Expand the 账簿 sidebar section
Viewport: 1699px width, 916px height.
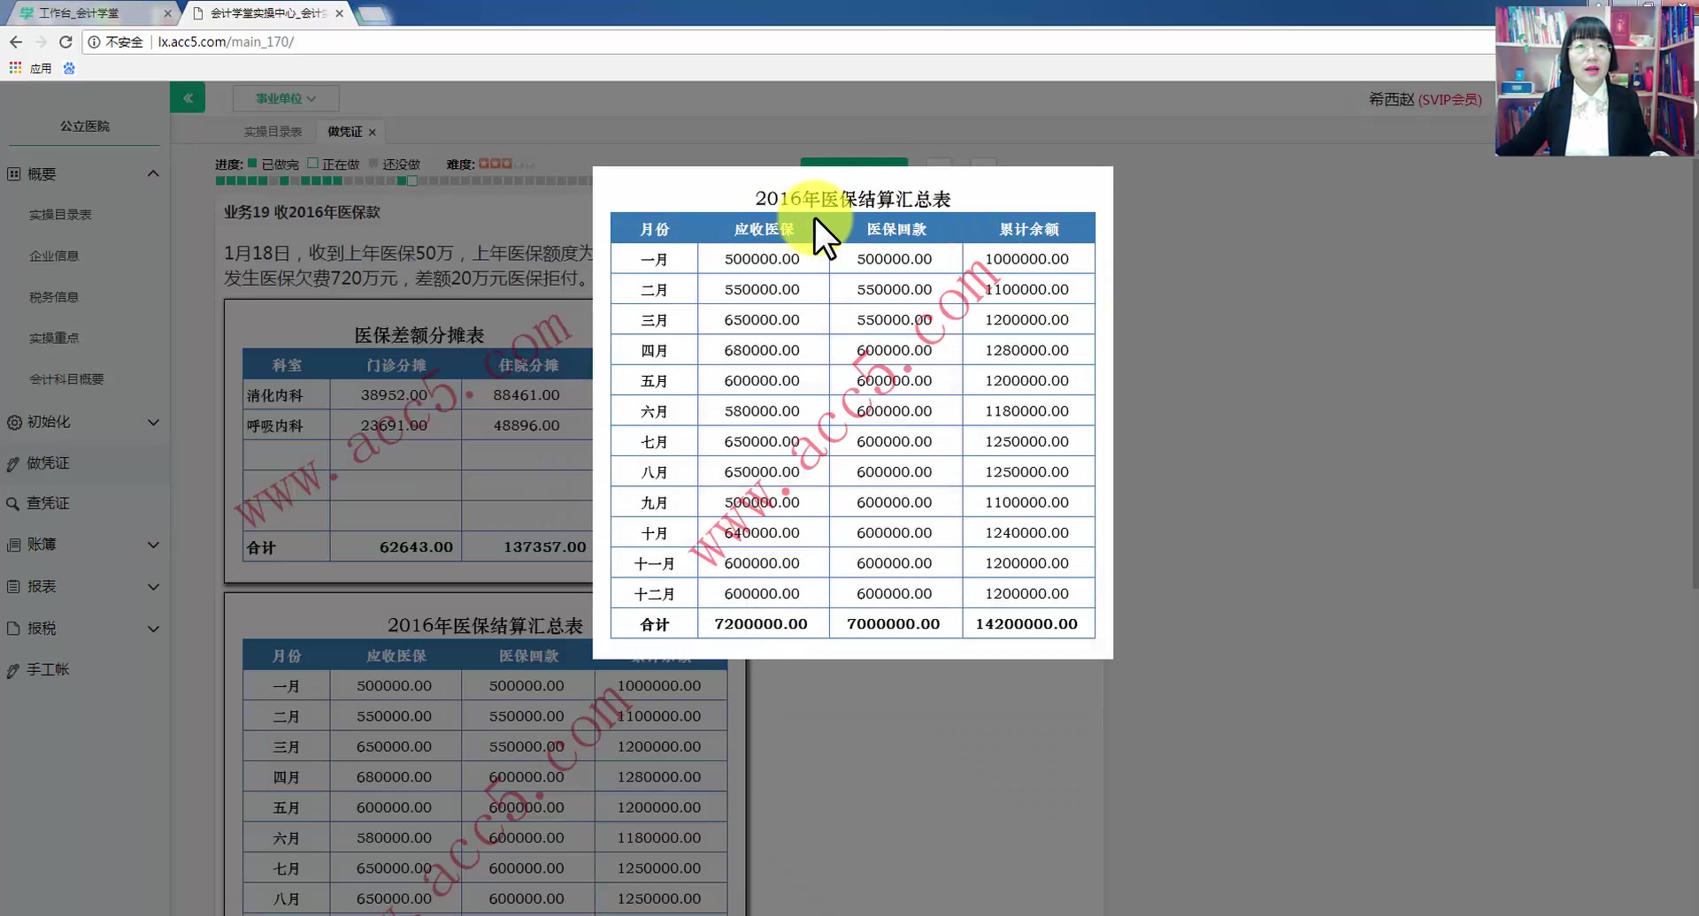pos(154,545)
